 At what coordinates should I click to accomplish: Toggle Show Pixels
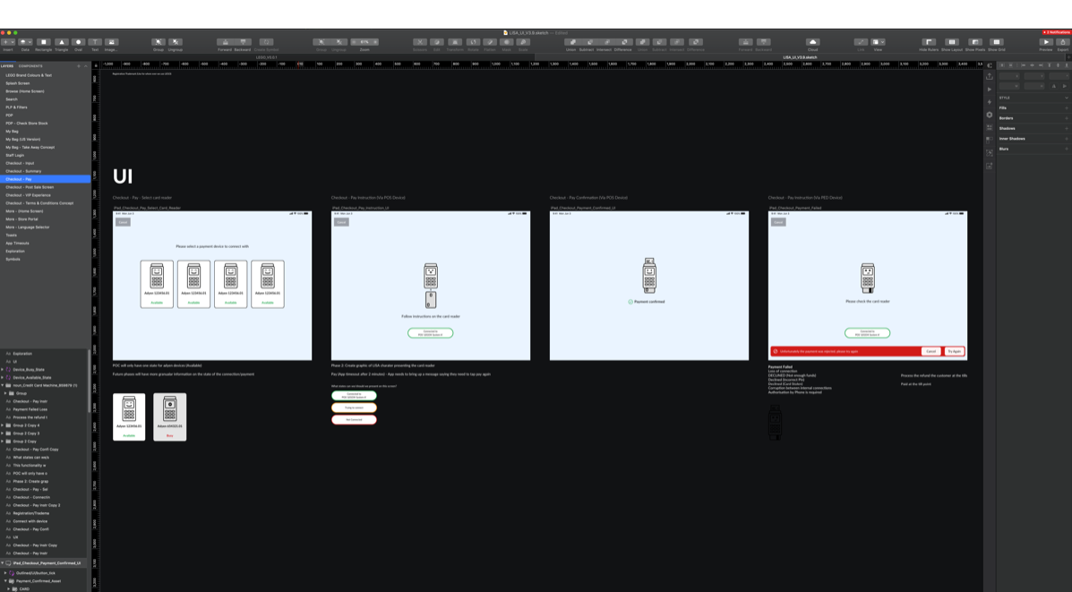point(975,42)
